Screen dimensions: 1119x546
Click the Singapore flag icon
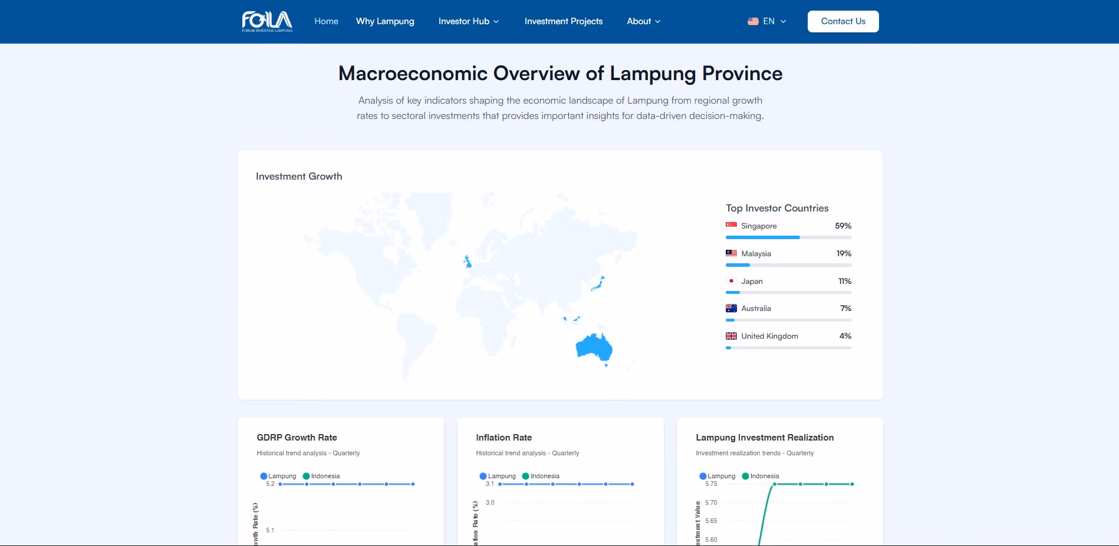pos(731,225)
